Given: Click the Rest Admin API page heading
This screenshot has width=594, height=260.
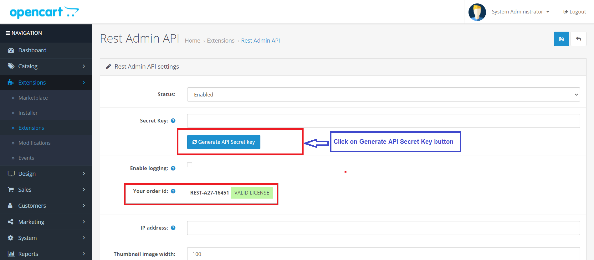Looking at the screenshot, I should point(140,39).
